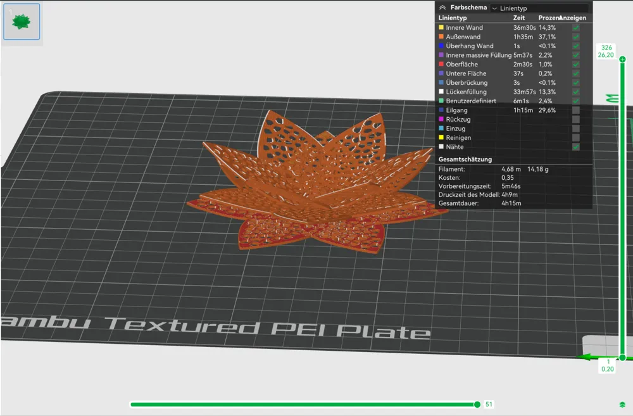The width and height of the screenshot is (633, 416).
Task: Select the plate 1 thumbnail
Action: 22,21
